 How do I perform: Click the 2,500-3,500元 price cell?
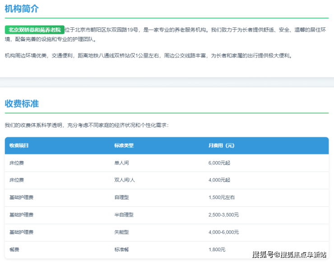click(223, 215)
